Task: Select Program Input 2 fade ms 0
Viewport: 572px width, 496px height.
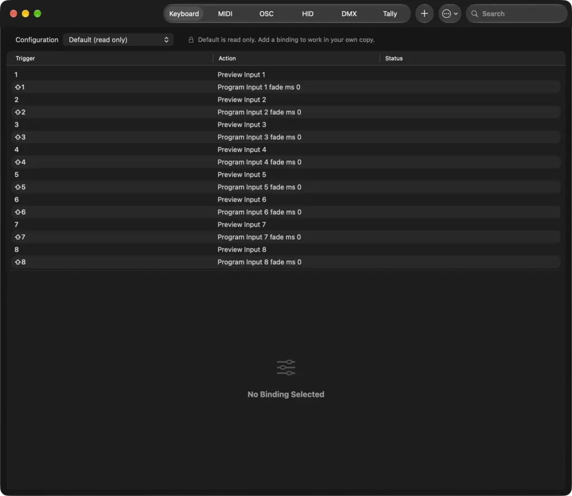Action: (x=285, y=112)
